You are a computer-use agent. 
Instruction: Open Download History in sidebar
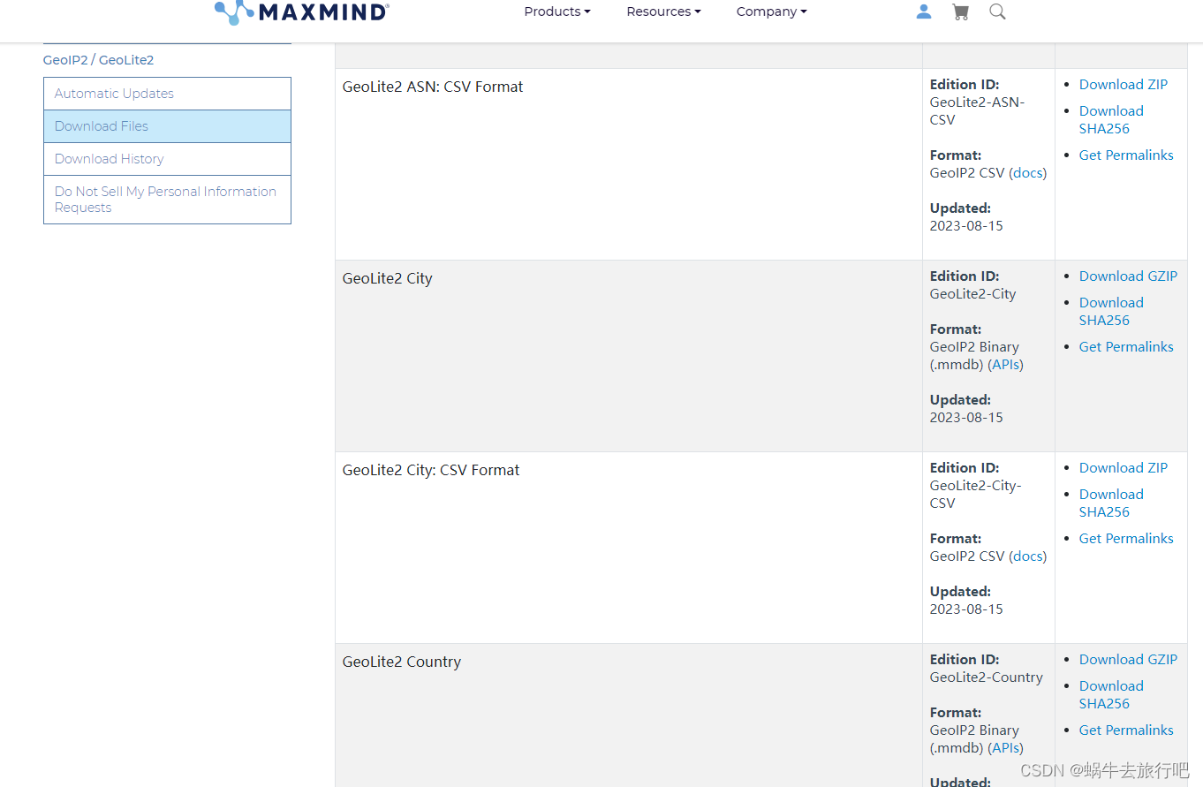click(167, 159)
